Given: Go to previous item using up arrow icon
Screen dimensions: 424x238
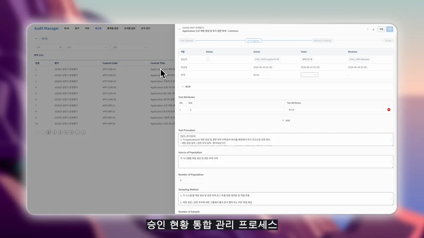Looking at the screenshot, I should [x=368, y=29].
